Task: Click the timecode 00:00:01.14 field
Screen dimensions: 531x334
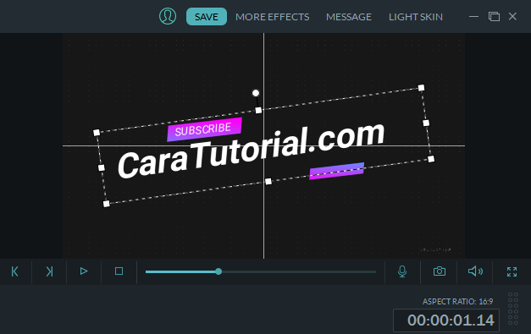Action: pyautogui.click(x=446, y=320)
